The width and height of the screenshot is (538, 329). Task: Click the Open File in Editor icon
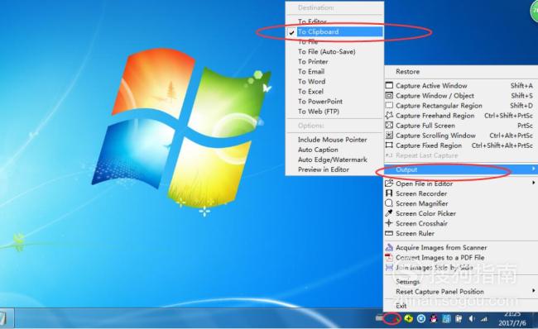[389, 184]
